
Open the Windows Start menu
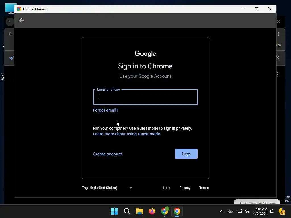[114, 211]
